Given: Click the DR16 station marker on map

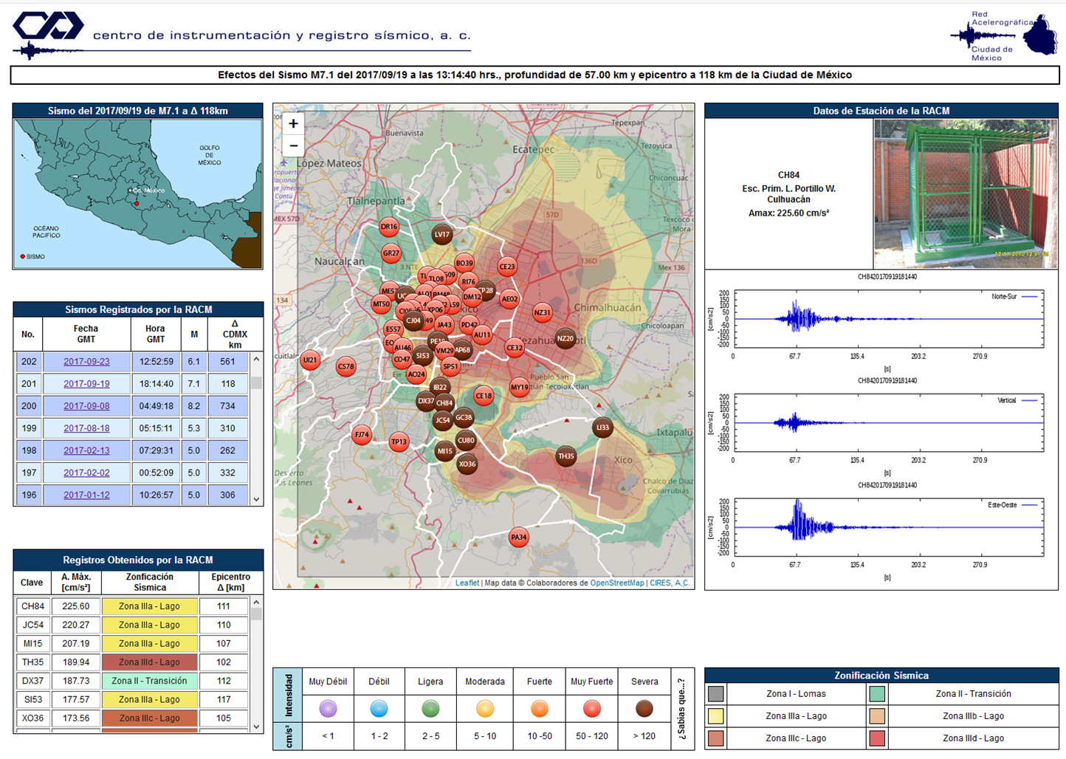Looking at the screenshot, I should point(388,227).
